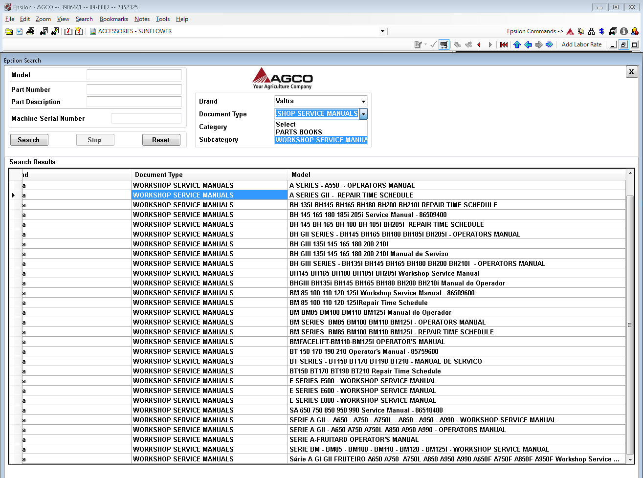643x478 pixels.
Task: Click the round information icon
Action: (x=624, y=31)
